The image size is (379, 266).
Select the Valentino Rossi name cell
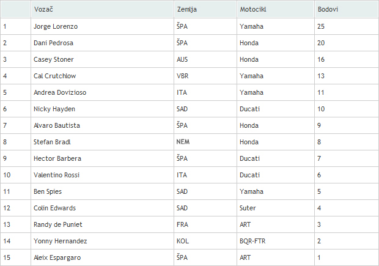coord(102,175)
